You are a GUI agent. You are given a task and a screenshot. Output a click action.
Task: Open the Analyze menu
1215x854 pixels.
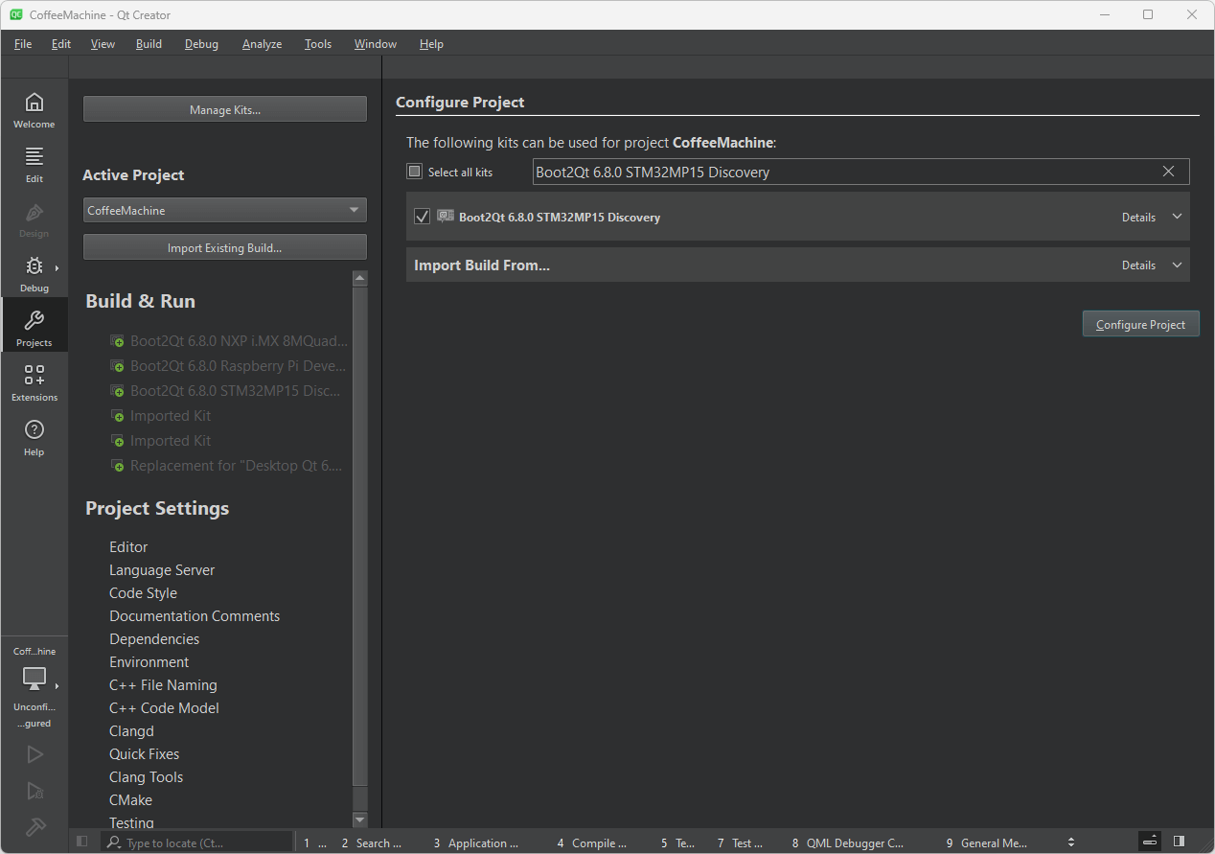(x=262, y=44)
